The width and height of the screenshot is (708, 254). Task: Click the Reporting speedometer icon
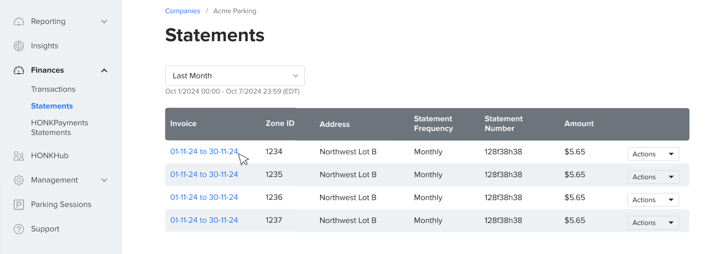(x=19, y=21)
